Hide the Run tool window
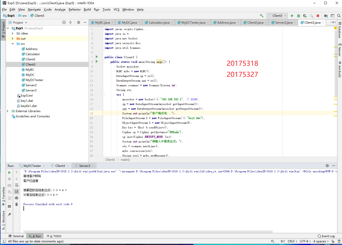 (333, 166)
